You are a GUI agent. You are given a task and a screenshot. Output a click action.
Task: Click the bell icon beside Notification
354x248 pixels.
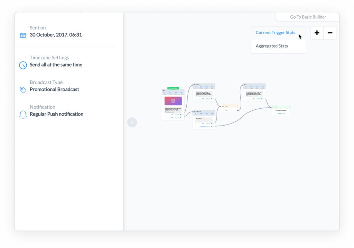pyautogui.click(x=23, y=114)
